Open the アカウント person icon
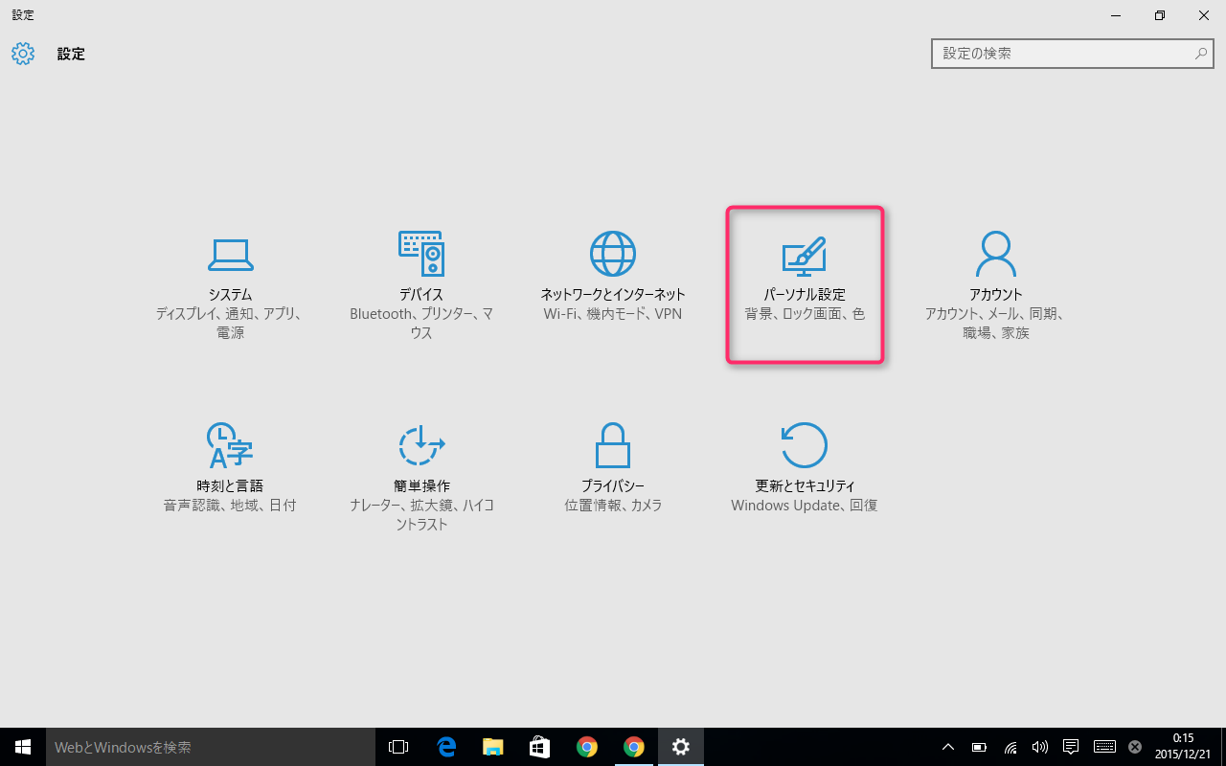Image resolution: width=1226 pixels, height=766 pixels. (996, 254)
